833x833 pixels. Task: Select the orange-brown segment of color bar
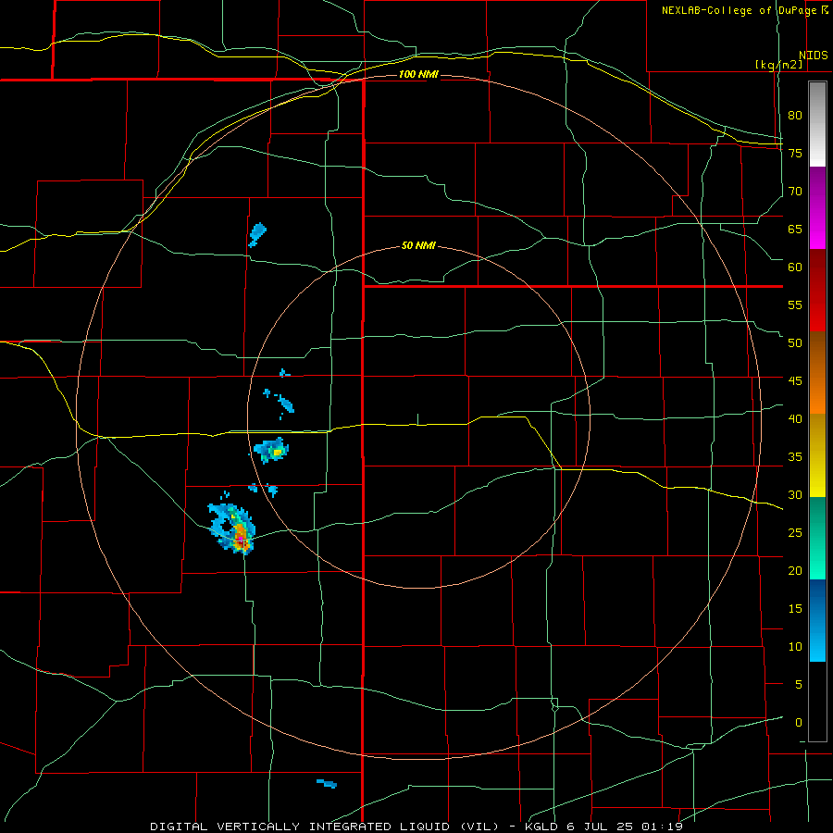[x=817, y=372]
